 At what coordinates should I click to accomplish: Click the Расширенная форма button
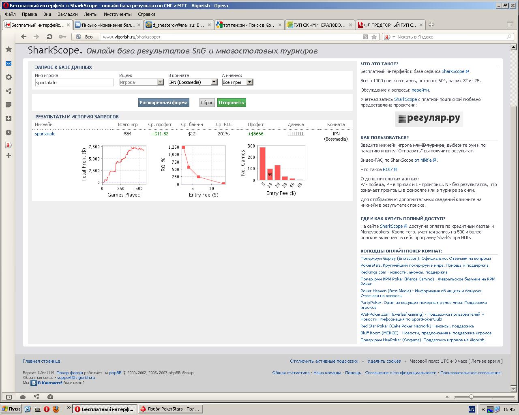[163, 103]
